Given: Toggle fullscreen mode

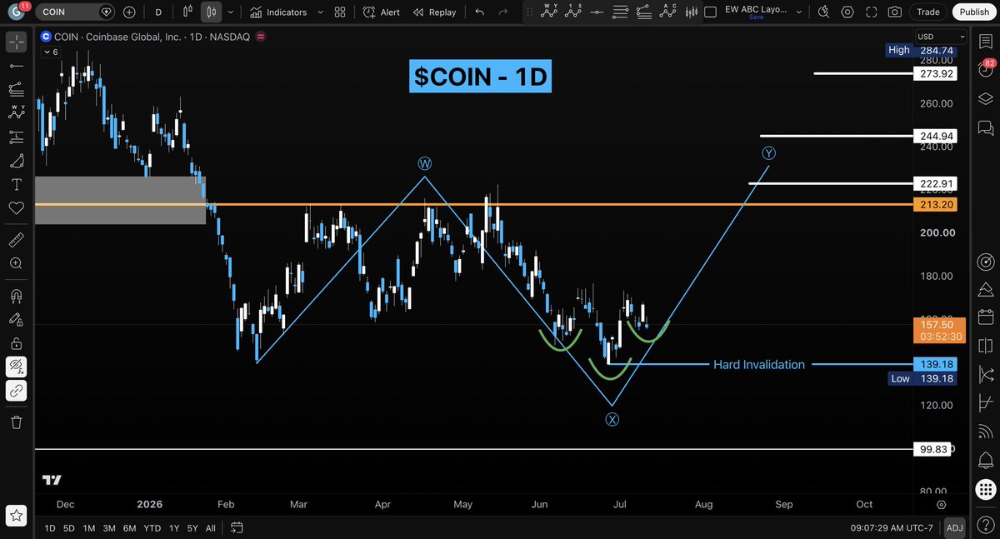Looking at the screenshot, I should [871, 12].
